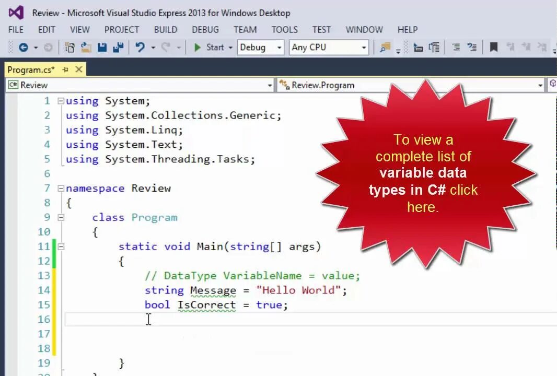Open the PROJECT menu
557x376 pixels.
[x=122, y=29]
